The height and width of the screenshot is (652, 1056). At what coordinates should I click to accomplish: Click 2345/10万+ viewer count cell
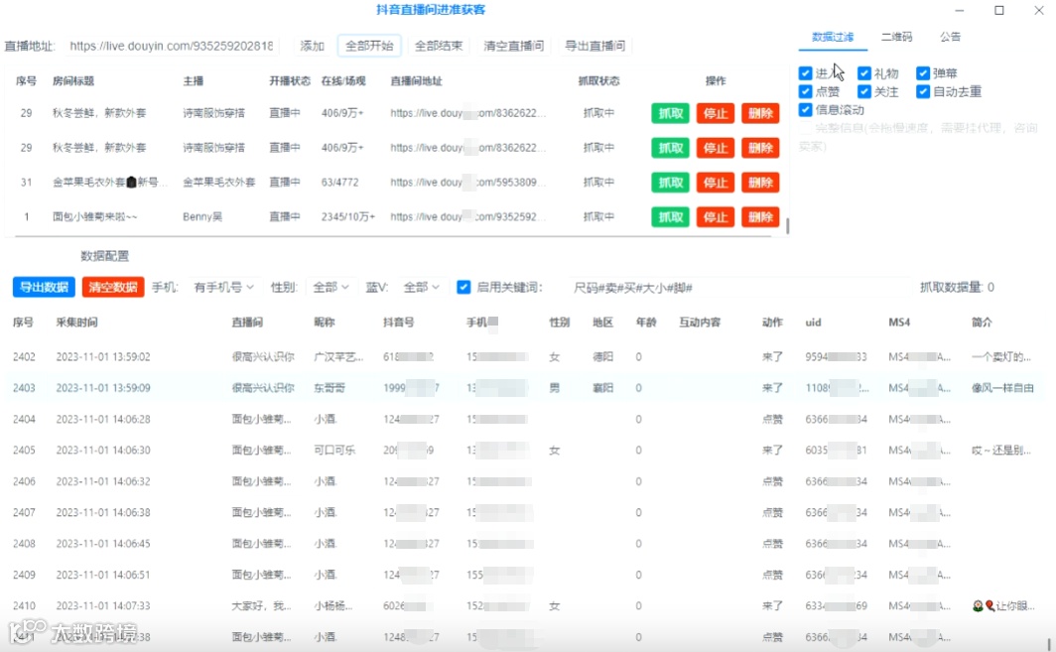[348, 217]
